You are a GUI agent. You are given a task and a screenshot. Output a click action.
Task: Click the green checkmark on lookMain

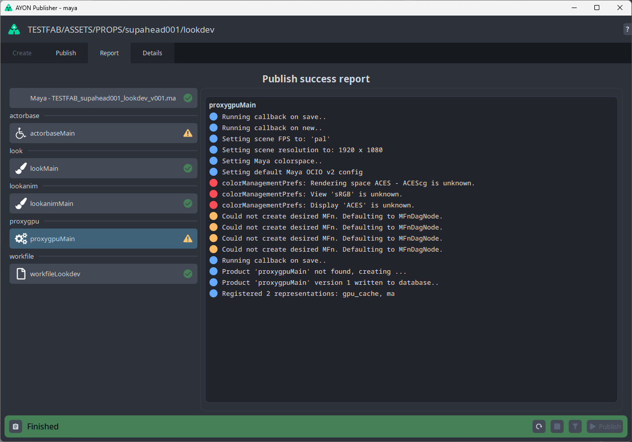pyautogui.click(x=188, y=168)
